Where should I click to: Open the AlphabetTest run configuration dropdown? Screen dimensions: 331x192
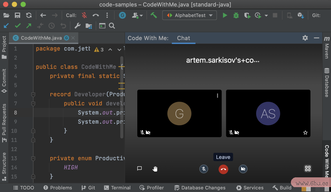(189, 15)
